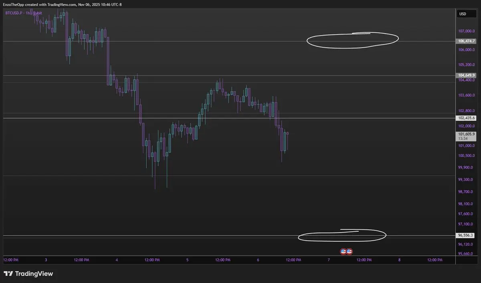The image size is (481, 283).
Task: Click the 13:34 candle countdown timer
Action: (462, 138)
